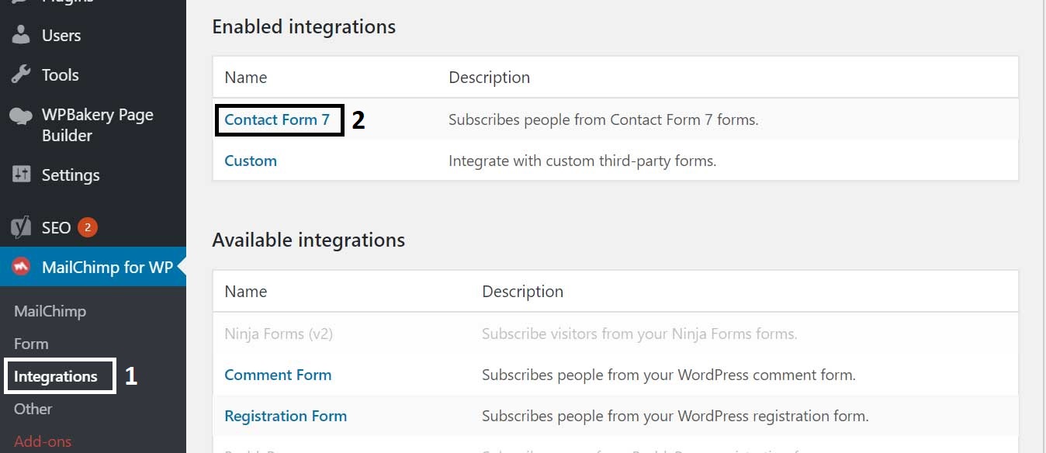The width and height of the screenshot is (1046, 453).
Task: Click the Users person icon in the sidebar
Action: (21, 36)
